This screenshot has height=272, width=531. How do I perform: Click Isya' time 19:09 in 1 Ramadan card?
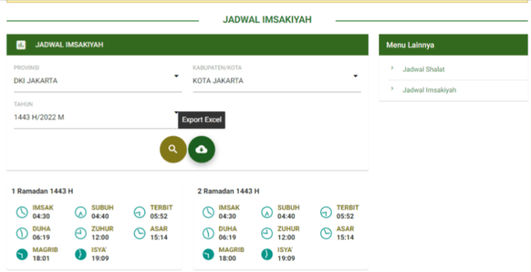coord(100,258)
